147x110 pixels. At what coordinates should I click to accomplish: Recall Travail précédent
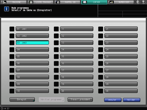pyautogui.click(x=80, y=99)
